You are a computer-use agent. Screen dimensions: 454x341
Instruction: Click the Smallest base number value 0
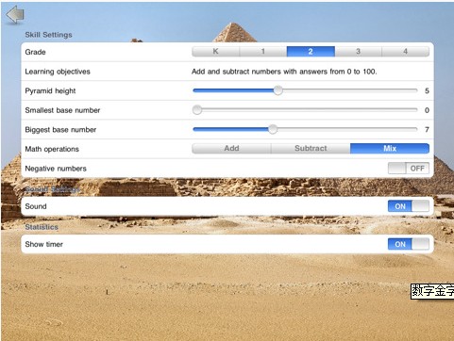point(427,110)
